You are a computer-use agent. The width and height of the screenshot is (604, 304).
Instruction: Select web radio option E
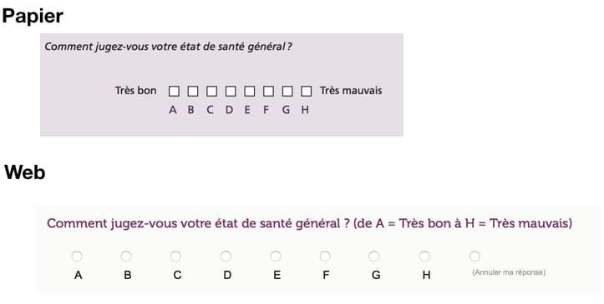coord(276,256)
